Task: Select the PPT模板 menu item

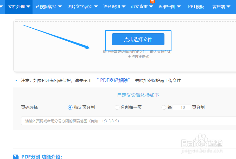Action: tap(196, 7)
